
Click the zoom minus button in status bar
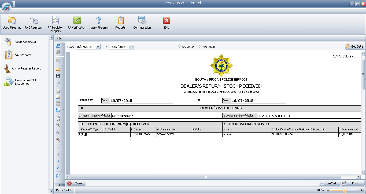pyautogui.click(x=328, y=190)
